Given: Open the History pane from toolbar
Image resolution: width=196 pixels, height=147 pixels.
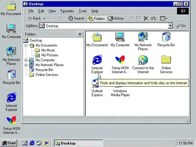Looking at the screenshot, I should coord(116,18).
